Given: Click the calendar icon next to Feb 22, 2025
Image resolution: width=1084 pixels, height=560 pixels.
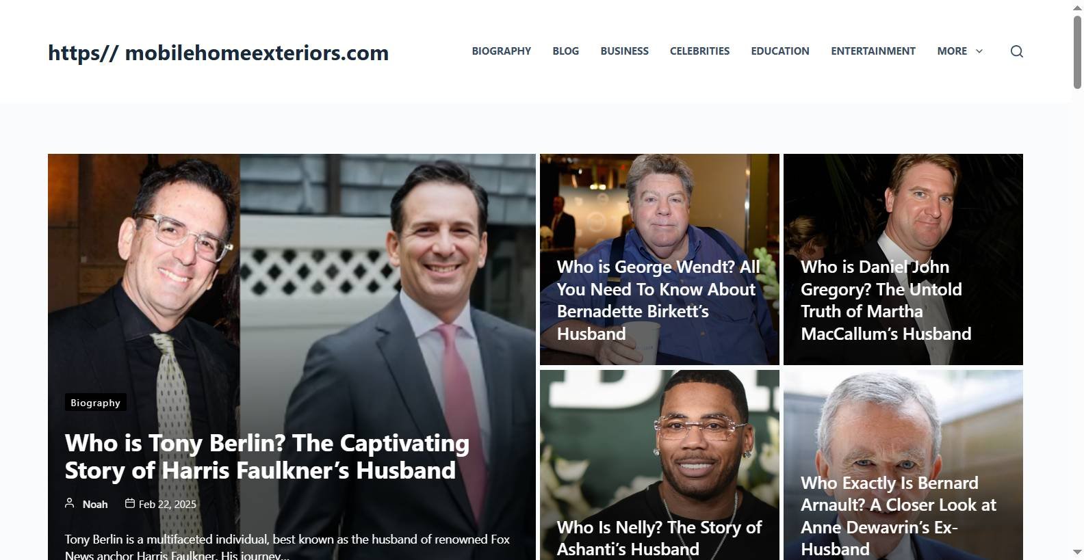Looking at the screenshot, I should (x=130, y=503).
